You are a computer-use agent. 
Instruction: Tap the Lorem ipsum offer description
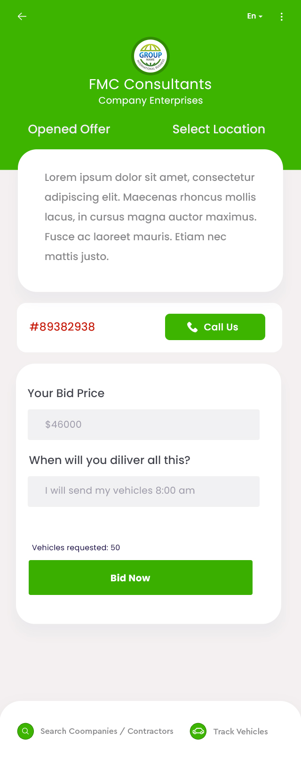point(150,217)
